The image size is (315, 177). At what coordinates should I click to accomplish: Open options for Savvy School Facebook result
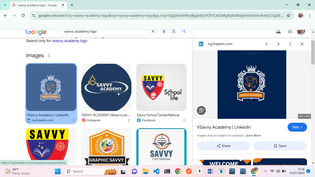tap(184, 120)
